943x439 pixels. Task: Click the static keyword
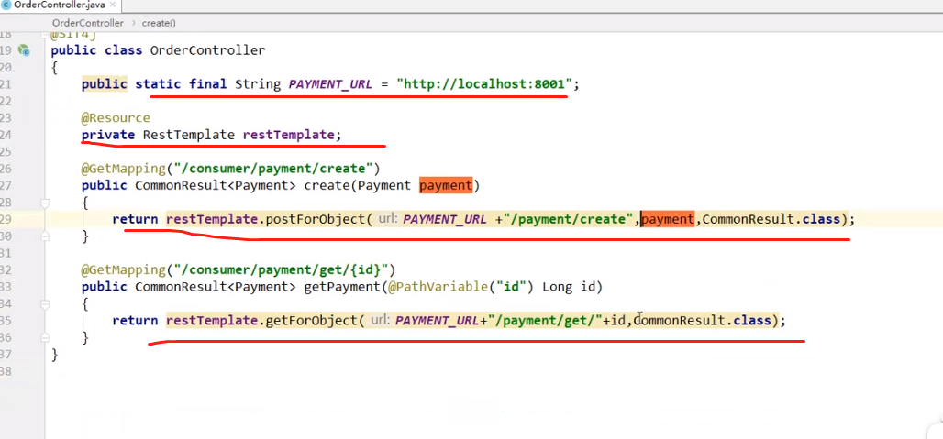click(x=158, y=84)
